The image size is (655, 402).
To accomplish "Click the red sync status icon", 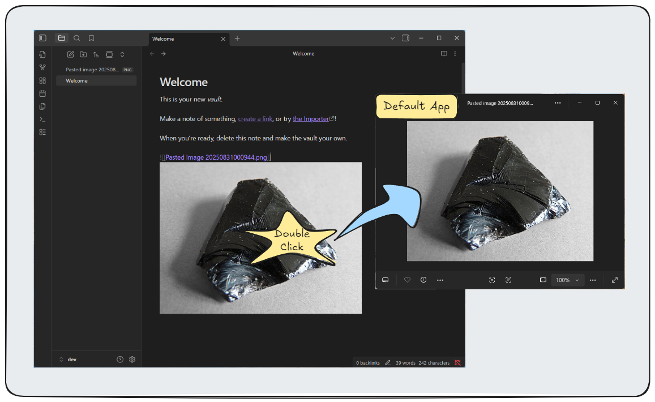I will click(x=458, y=363).
